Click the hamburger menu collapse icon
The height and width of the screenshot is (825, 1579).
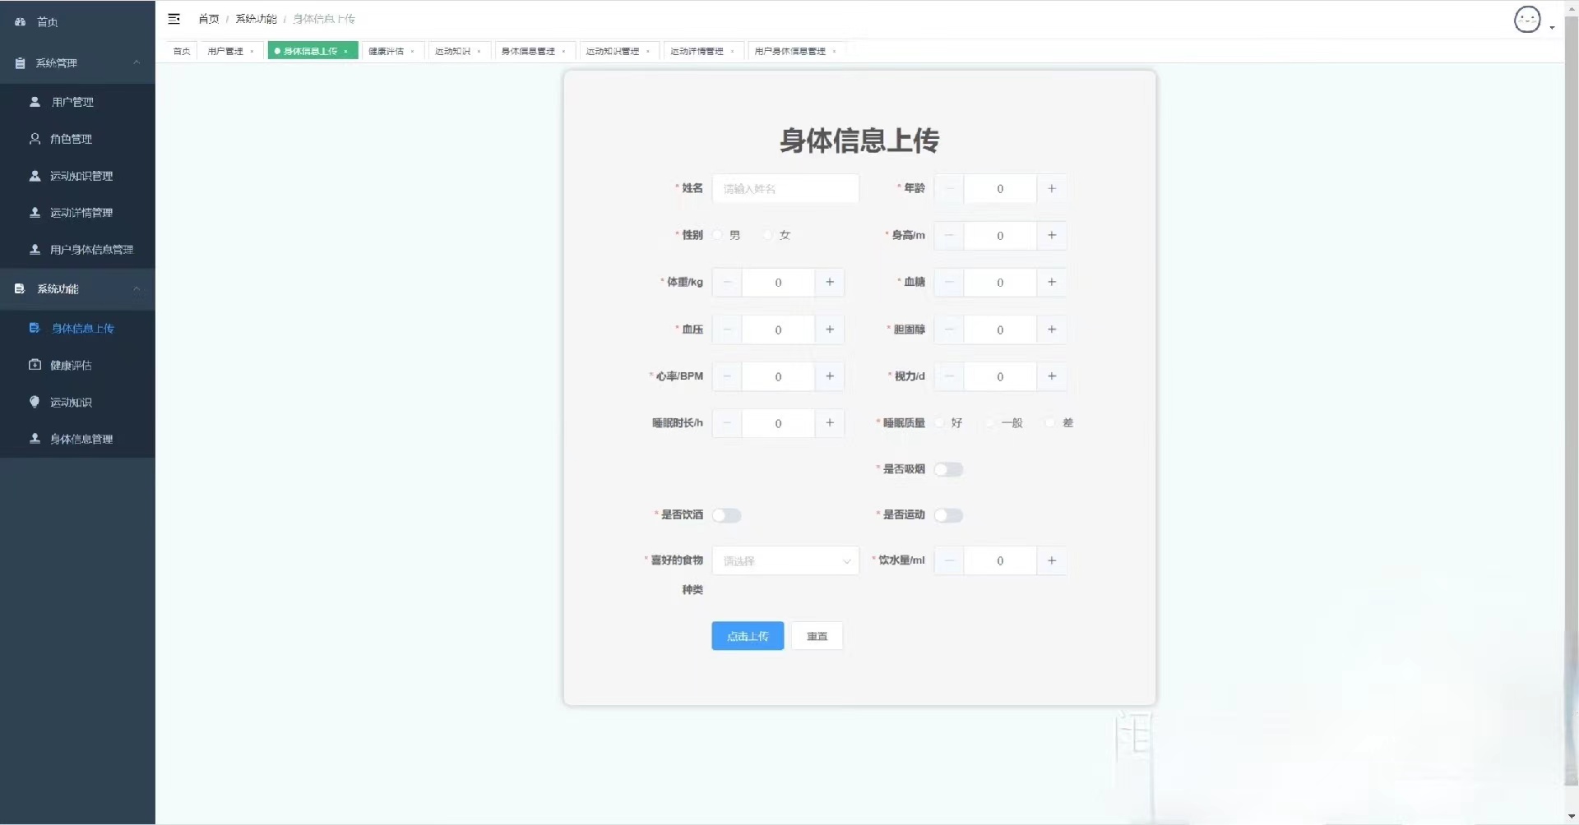point(174,19)
